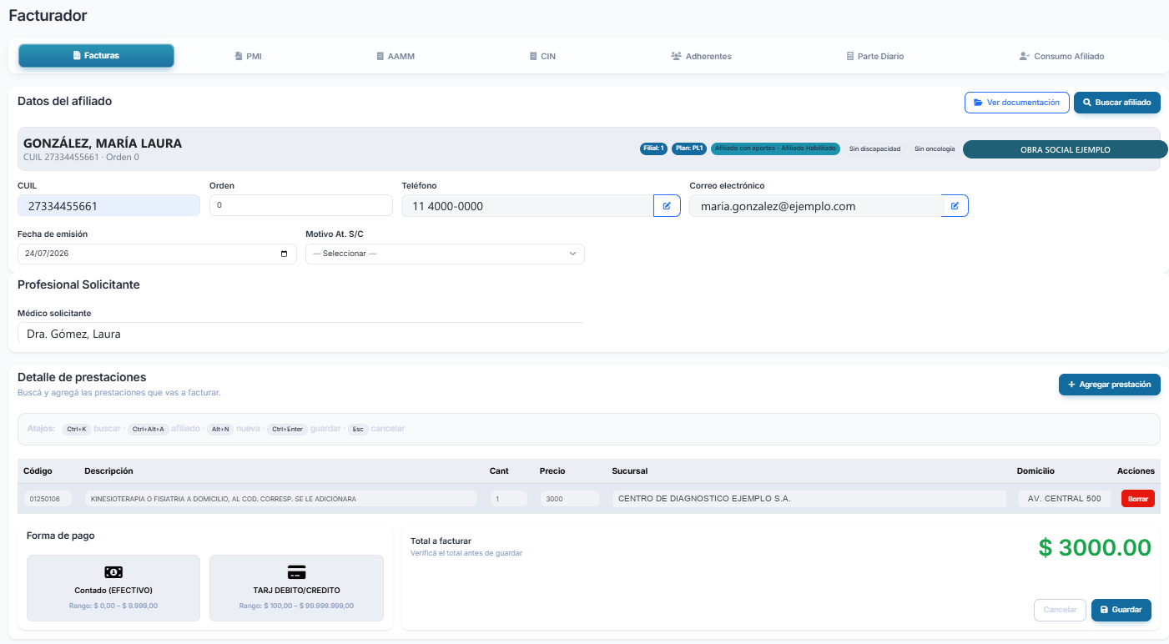Click the AV. CENTRAL 500 domicilio field
Viewport: 1169px width, 644px height.
click(1064, 499)
